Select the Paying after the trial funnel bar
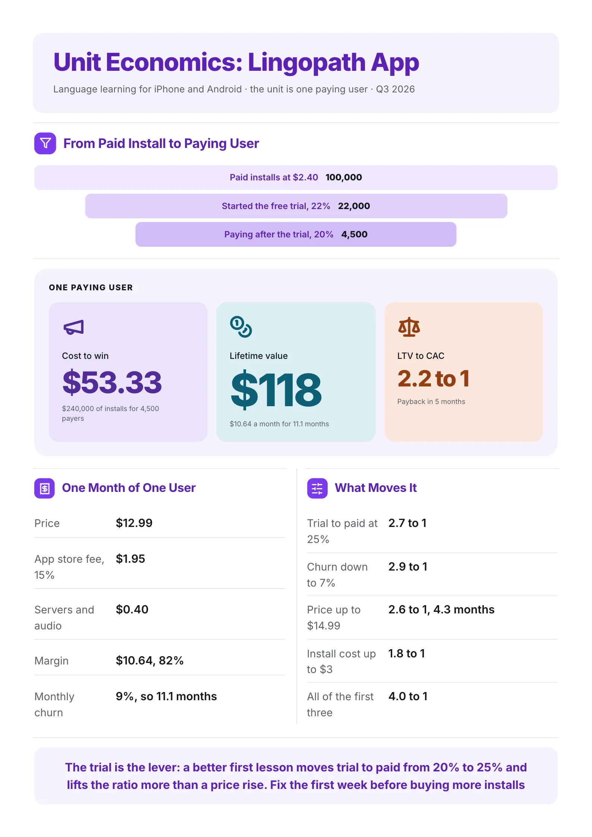 point(296,234)
